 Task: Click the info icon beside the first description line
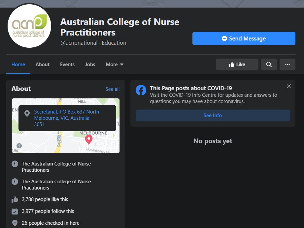coord(15,163)
